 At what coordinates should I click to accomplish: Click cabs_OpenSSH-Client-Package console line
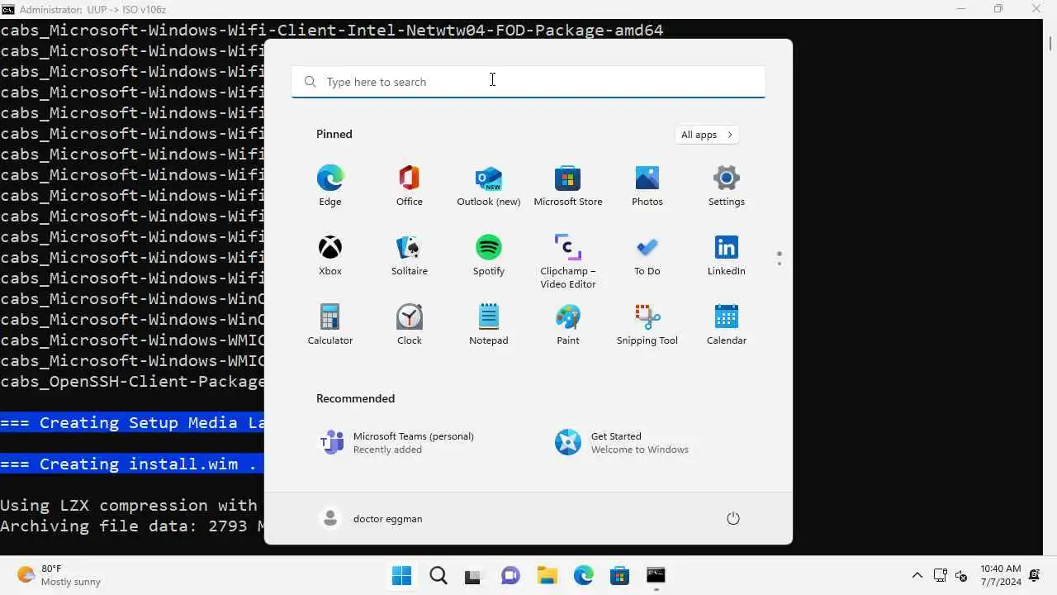point(132,381)
